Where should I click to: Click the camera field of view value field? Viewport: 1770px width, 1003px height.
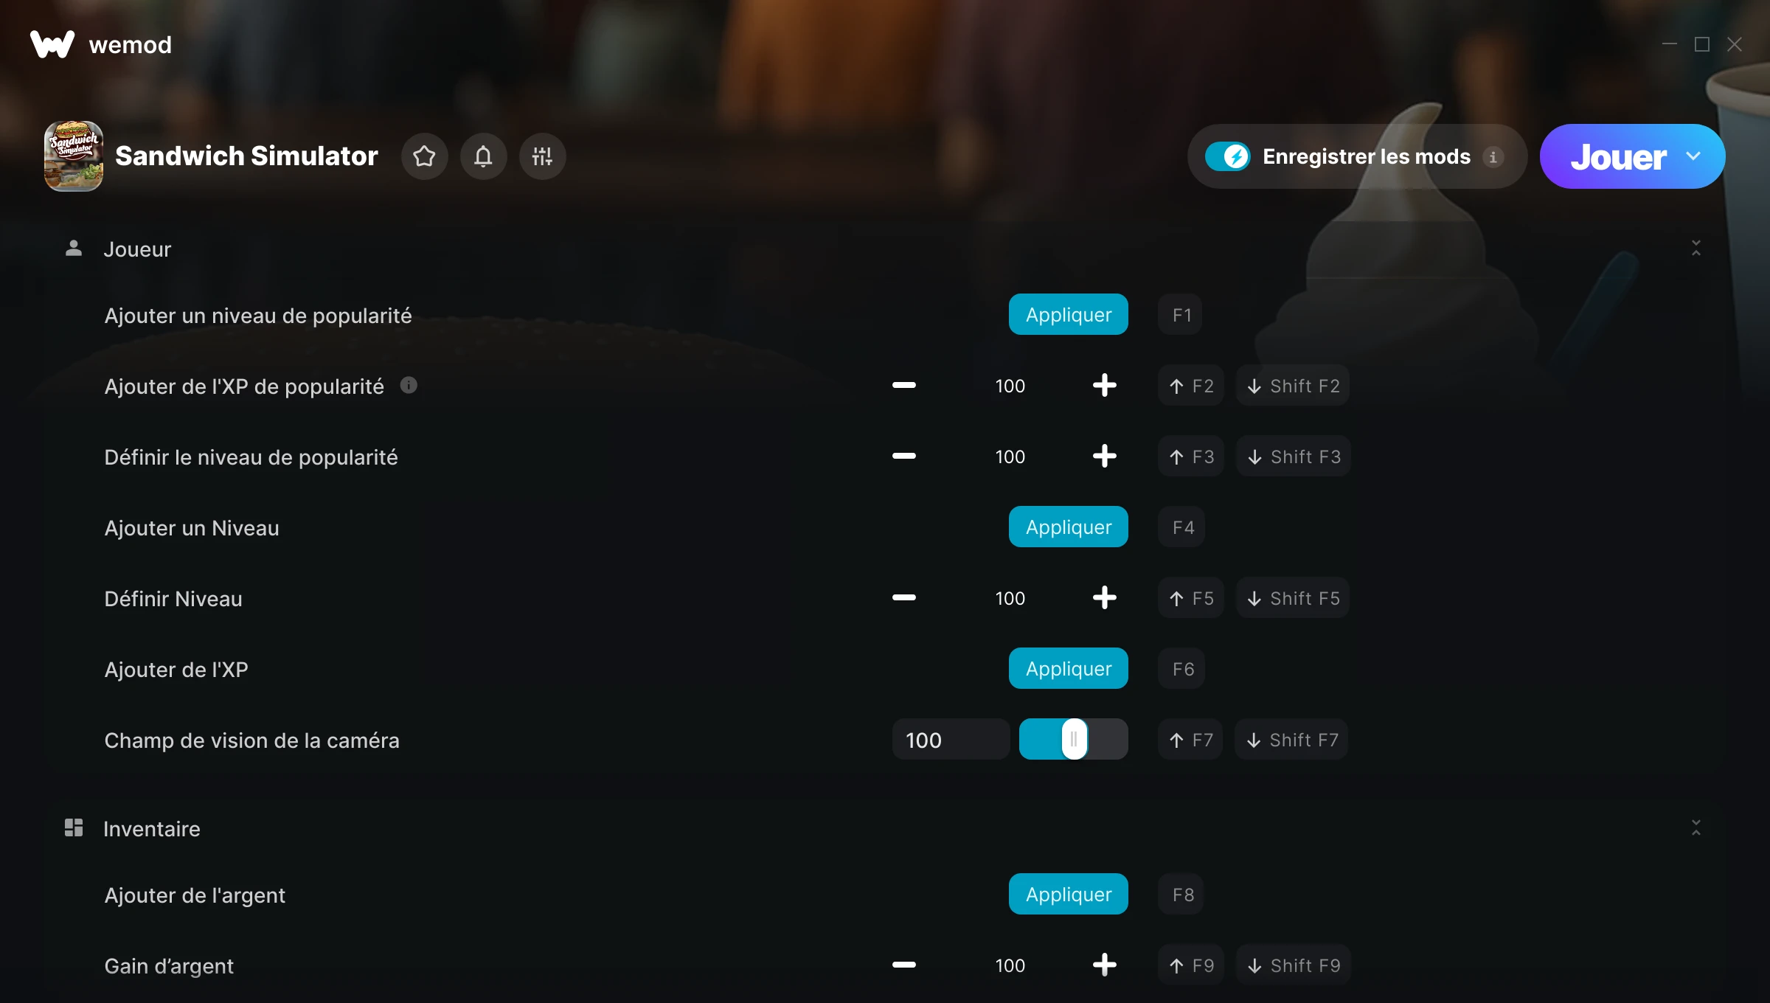click(x=951, y=739)
